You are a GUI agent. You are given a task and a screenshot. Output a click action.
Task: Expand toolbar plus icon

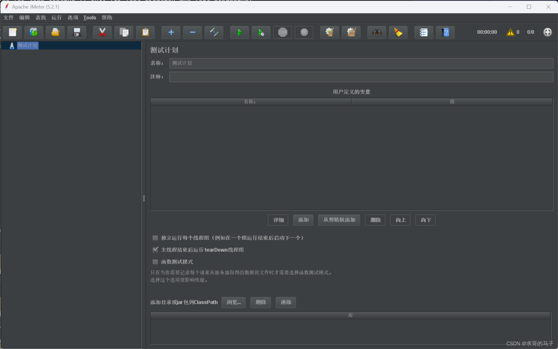tap(171, 32)
